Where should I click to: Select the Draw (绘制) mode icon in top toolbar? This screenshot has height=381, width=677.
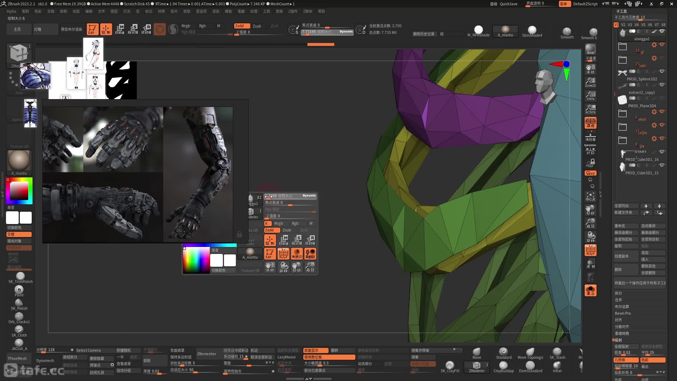pyautogui.click(x=106, y=29)
